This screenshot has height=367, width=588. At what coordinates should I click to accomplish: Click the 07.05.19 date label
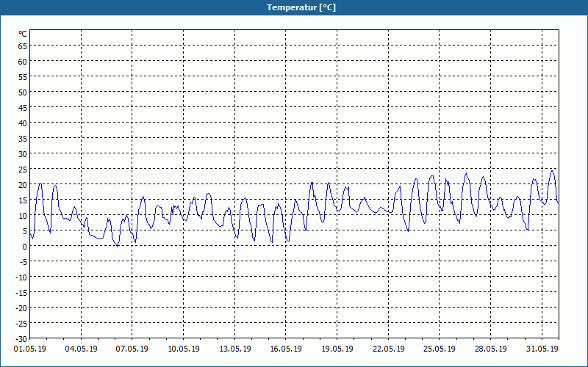132,349
